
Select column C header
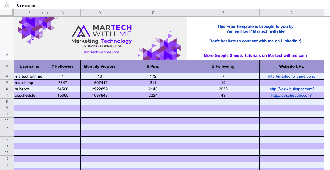(x=63, y=13)
